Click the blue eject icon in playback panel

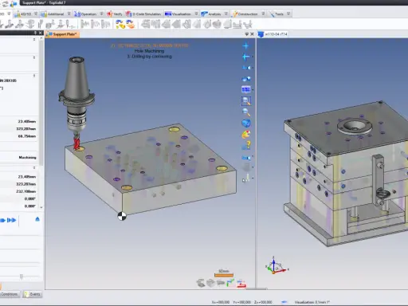(x=37, y=219)
